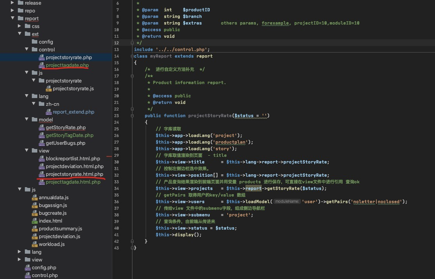The image size is (435, 279).
Task: Click the PHP file icon beside projectstoryrate.php
Action: point(42,58)
